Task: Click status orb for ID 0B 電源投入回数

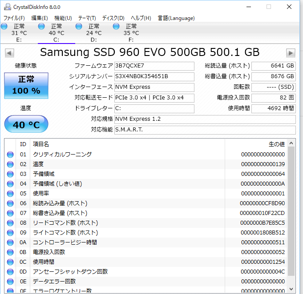Action: pos(10,252)
